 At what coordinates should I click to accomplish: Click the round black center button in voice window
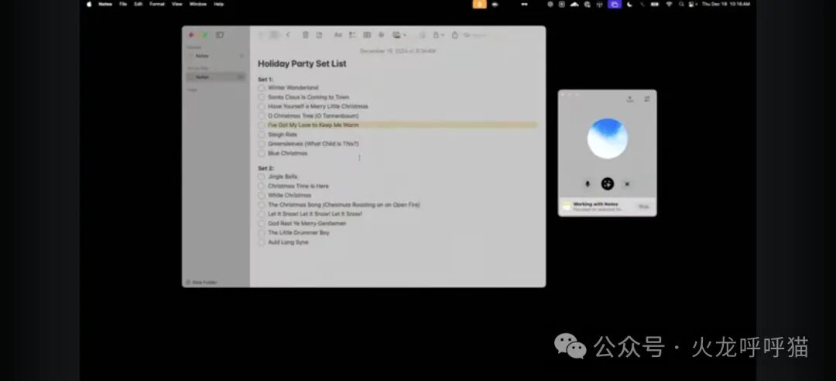(x=608, y=184)
